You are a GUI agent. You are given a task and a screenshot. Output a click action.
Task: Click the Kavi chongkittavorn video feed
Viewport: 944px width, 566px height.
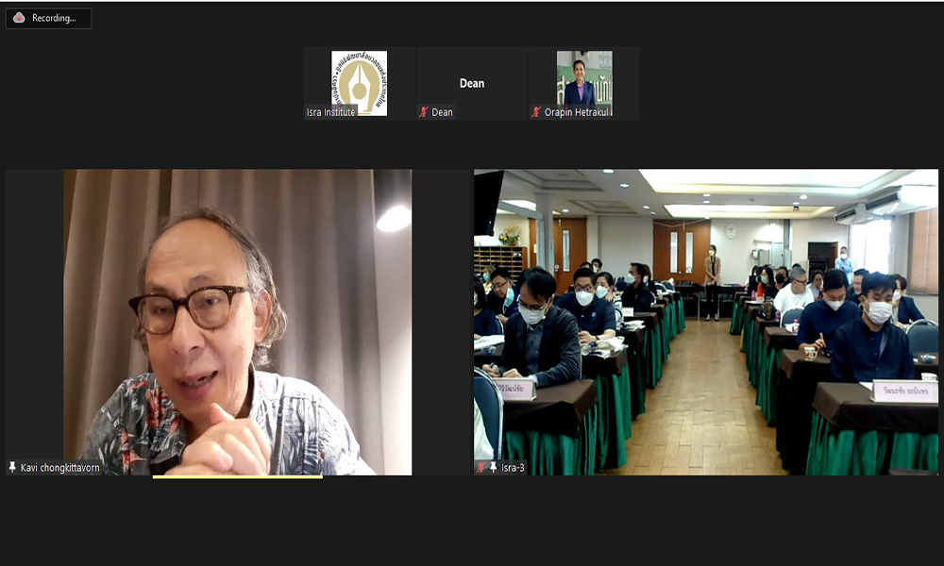coord(236,321)
